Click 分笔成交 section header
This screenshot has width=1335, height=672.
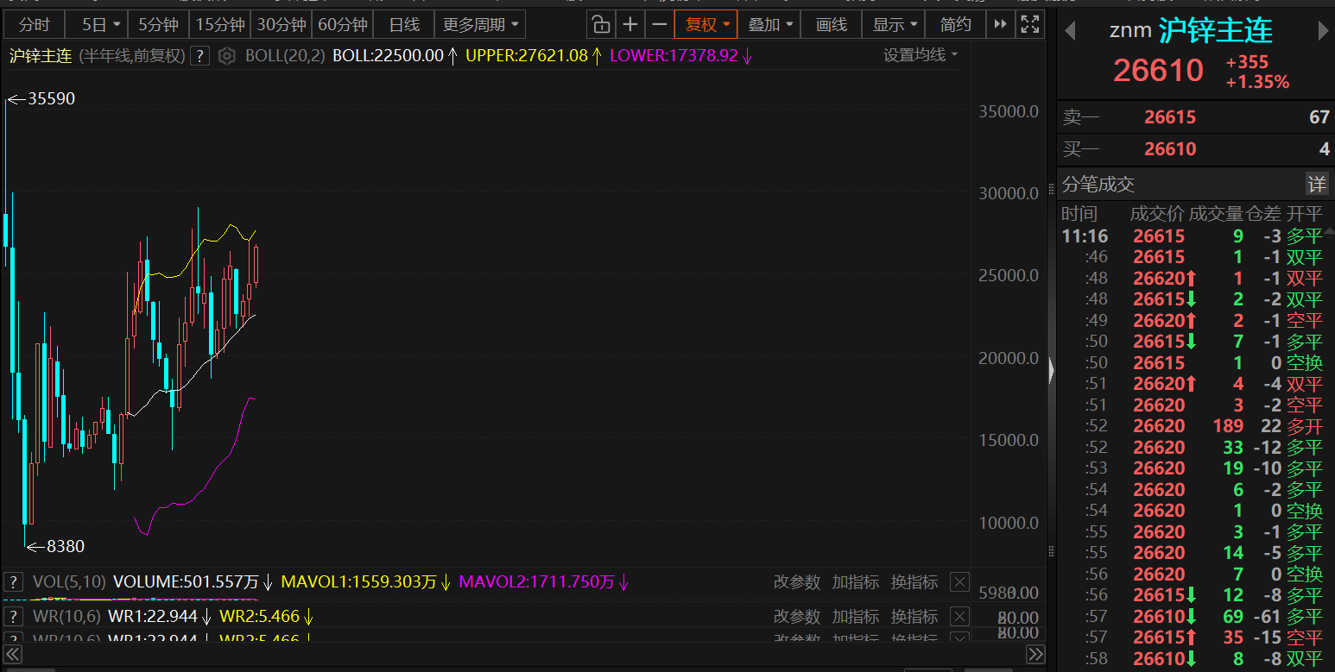point(1098,184)
